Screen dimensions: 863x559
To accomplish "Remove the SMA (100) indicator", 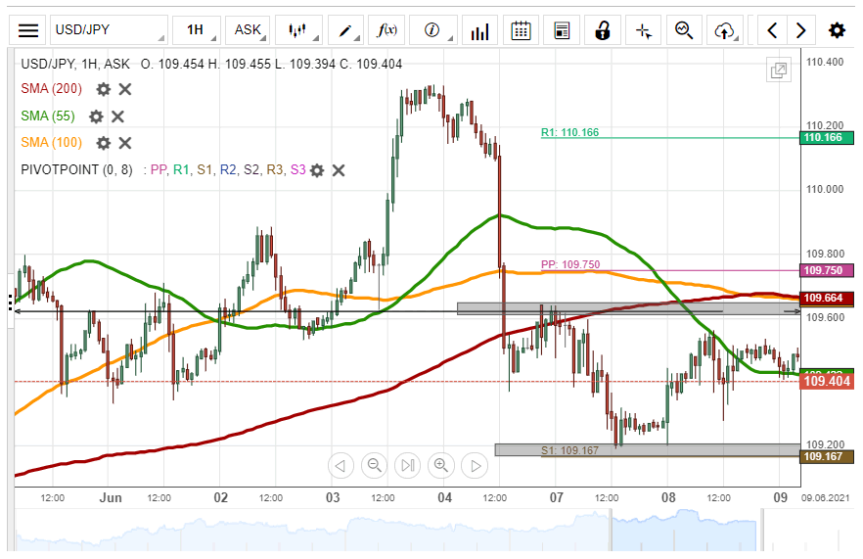I will coord(125,143).
